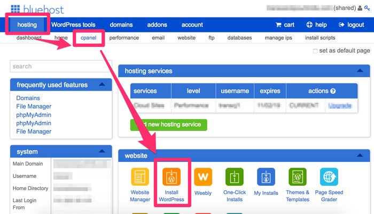Collapse the website panel
Image resolution: width=374 pixels, height=214 pixels.
[x=360, y=155]
